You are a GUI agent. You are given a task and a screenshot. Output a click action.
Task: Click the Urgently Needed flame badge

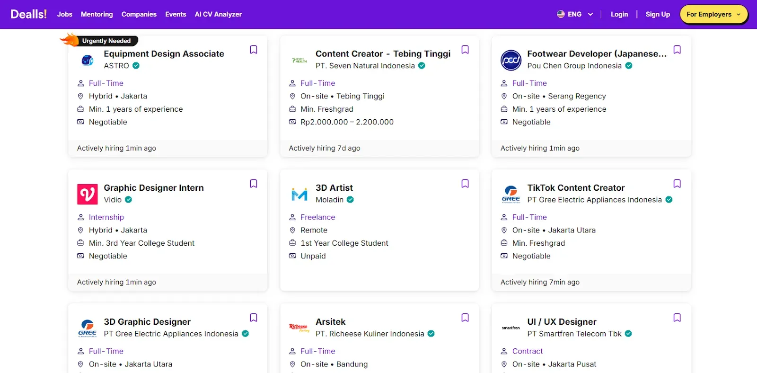pos(99,41)
